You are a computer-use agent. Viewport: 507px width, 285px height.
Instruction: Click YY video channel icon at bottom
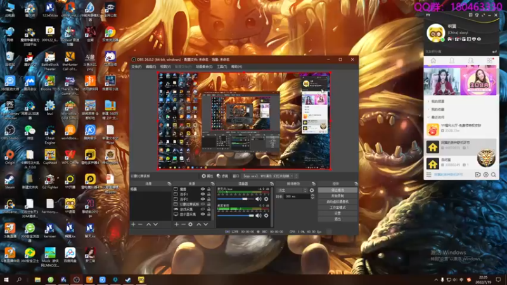(478, 175)
